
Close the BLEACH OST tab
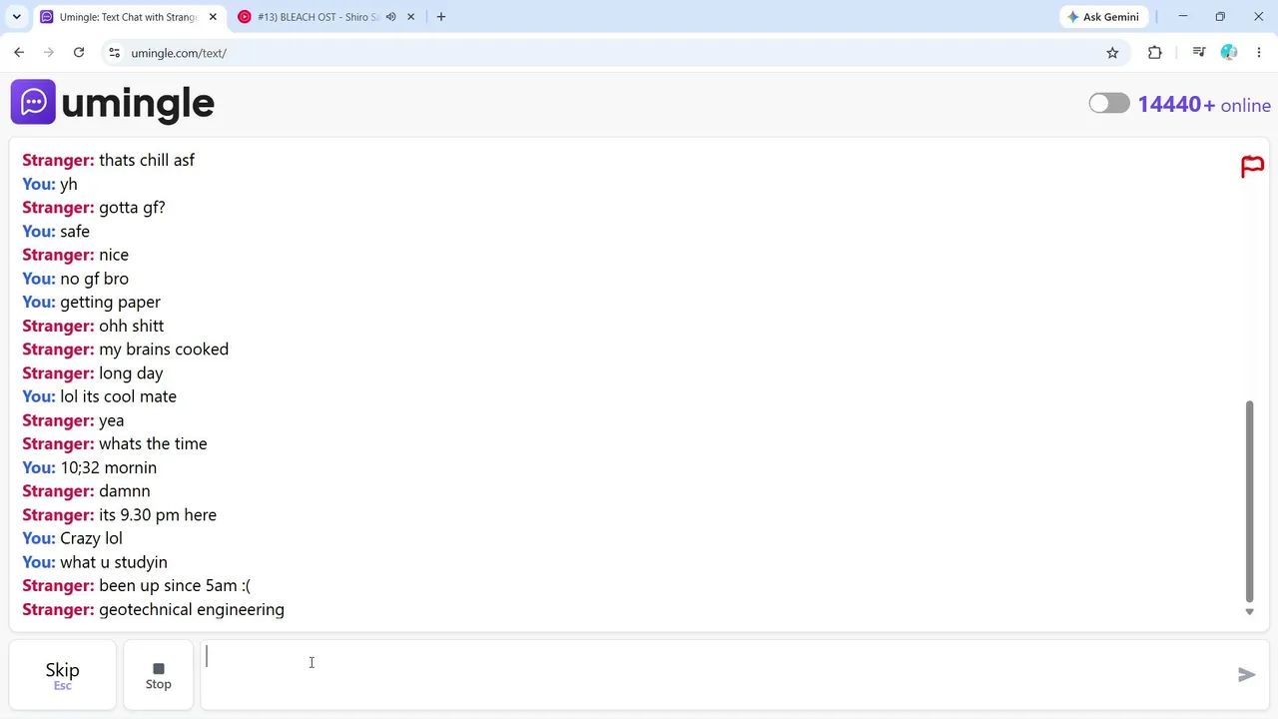[x=411, y=17]
